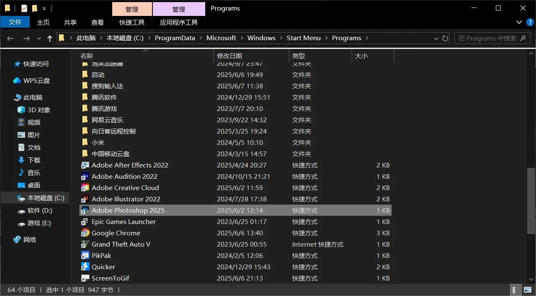The image size is (536, 296).
Task: Open WPS云盘 in the navigation pane
Action: click(x=32, y=81)
